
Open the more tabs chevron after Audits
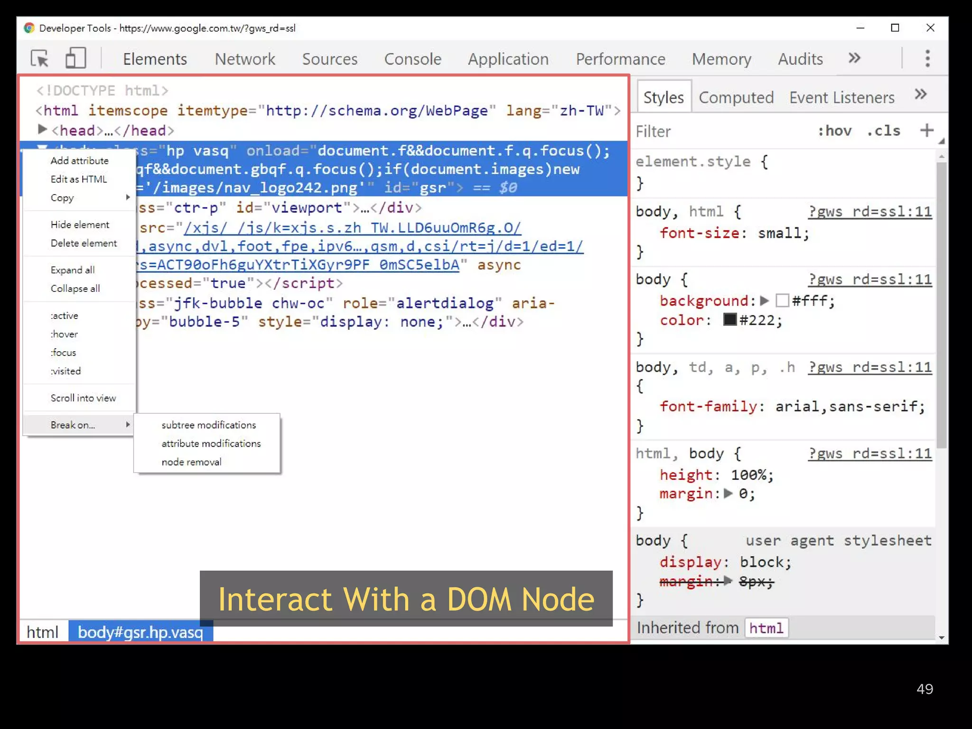(854, 58)
